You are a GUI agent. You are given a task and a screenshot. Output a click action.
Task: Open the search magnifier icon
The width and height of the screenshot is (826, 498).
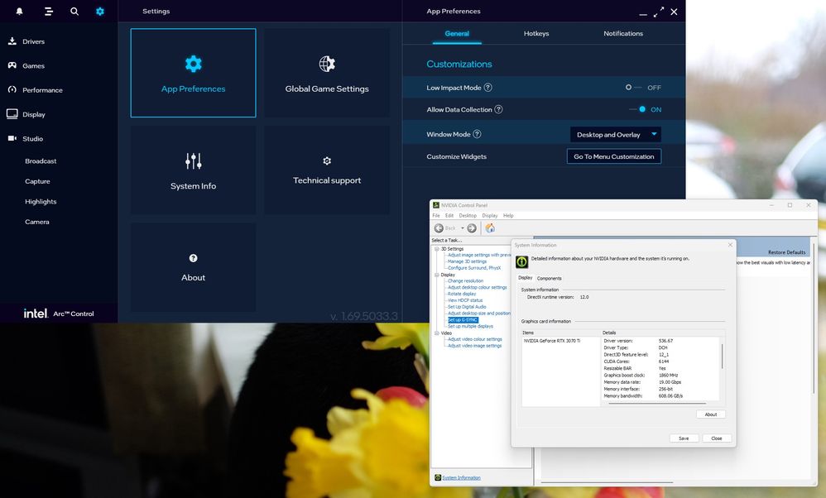pos(74,12)
